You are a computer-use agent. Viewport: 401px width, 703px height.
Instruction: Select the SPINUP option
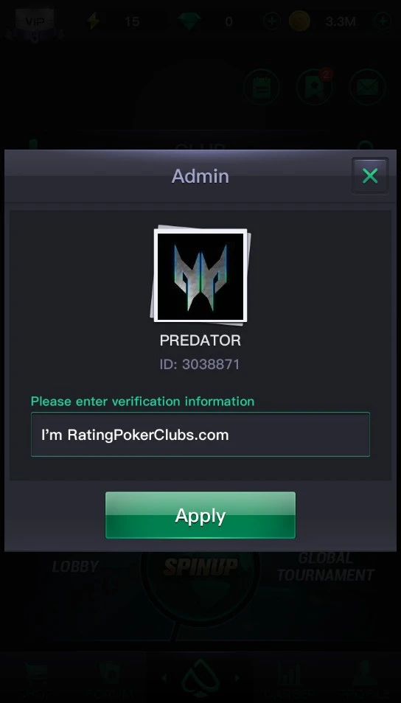point(200,567)
